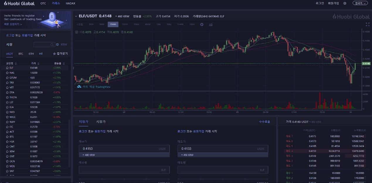Switch to HT market tab

tap(41, 54)
